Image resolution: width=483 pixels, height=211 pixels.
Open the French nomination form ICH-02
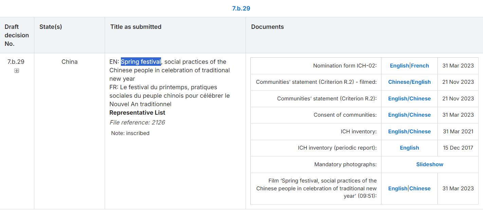pyautogui.click(x=420, y=66)
